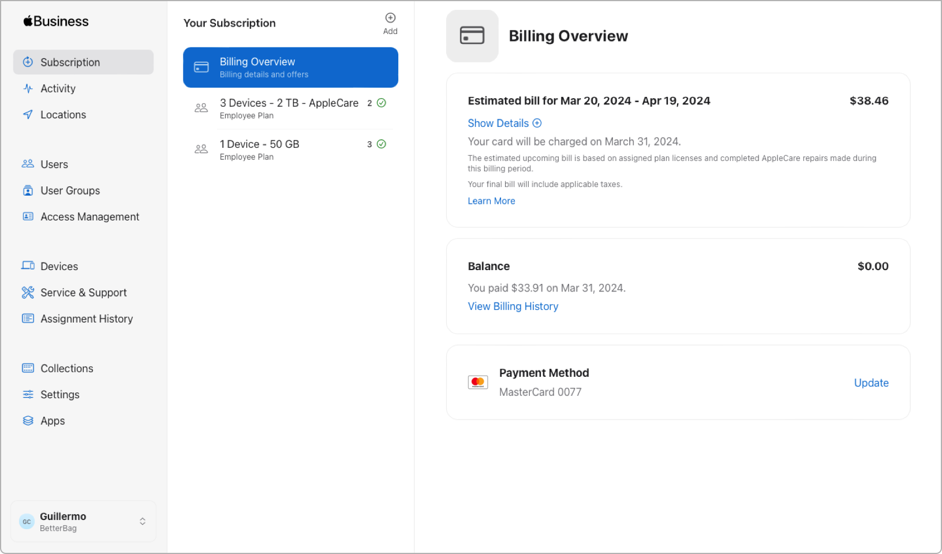Click the Settings sliders icon
Screen dimensions: 942x554
click(x=28, y=394)
